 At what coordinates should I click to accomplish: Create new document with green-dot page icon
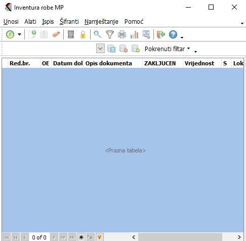point(32,34)
